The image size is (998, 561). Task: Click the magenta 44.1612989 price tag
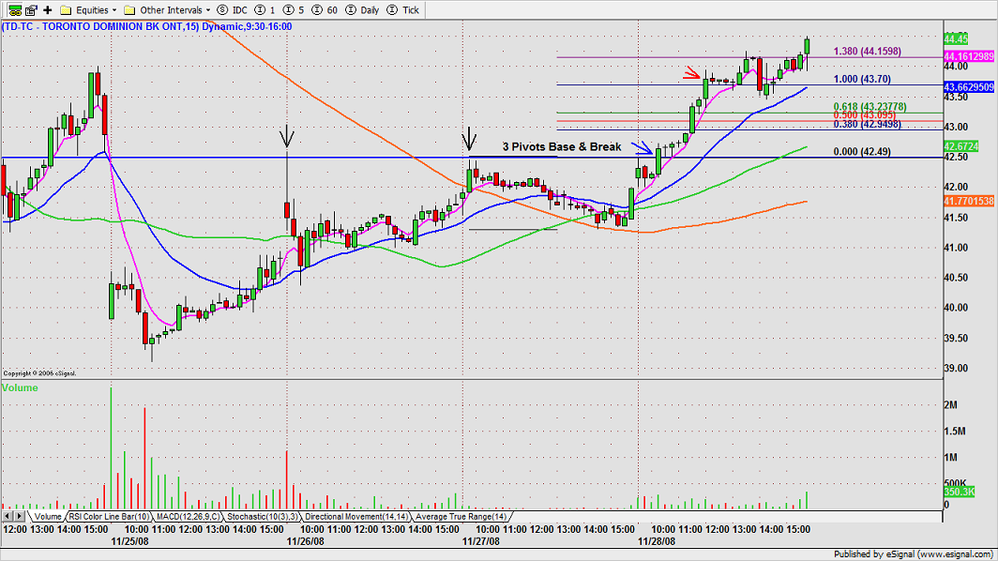coord(969,56)
